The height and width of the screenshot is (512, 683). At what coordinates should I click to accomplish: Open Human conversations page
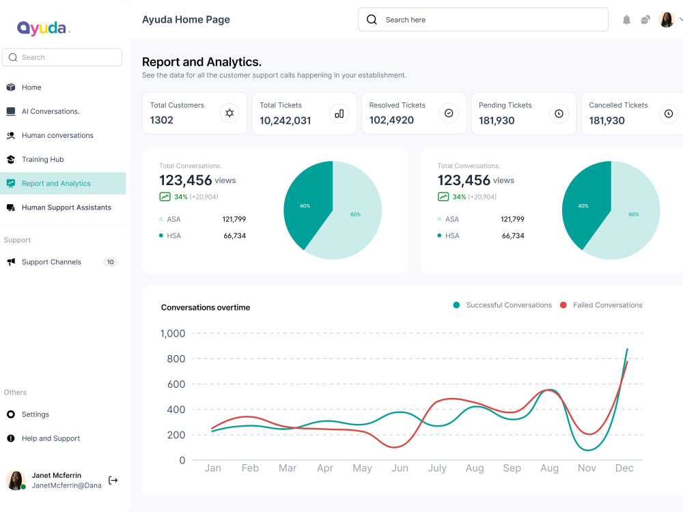(63, 135)
